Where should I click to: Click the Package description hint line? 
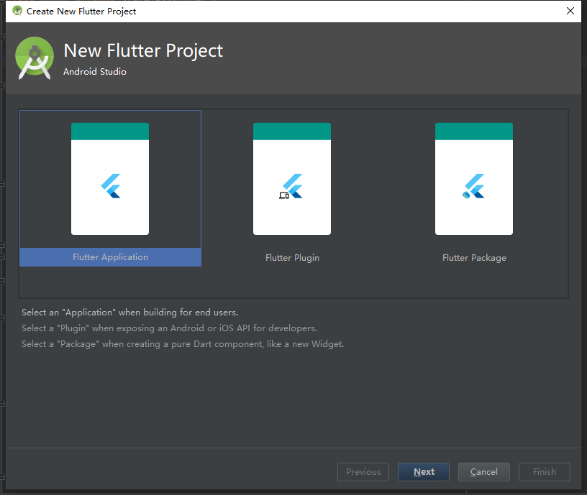(183, 344)
